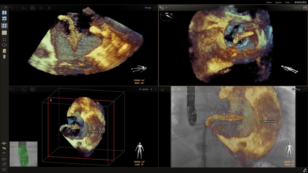Open the annotation list document icon
308x173 pixels.
pyautogui.click(x=4, y=51)
